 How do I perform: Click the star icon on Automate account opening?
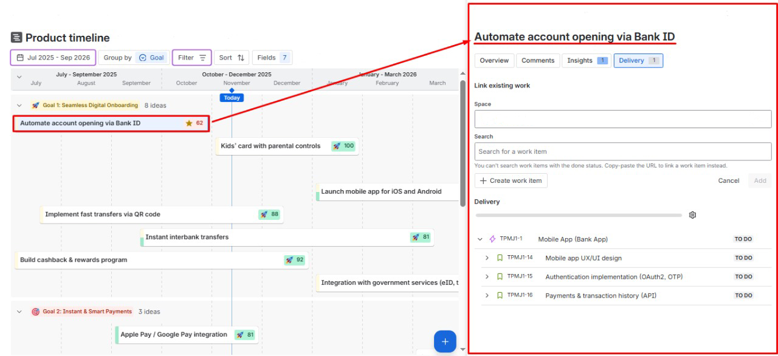pyautogui.click(x=189, y=123)
